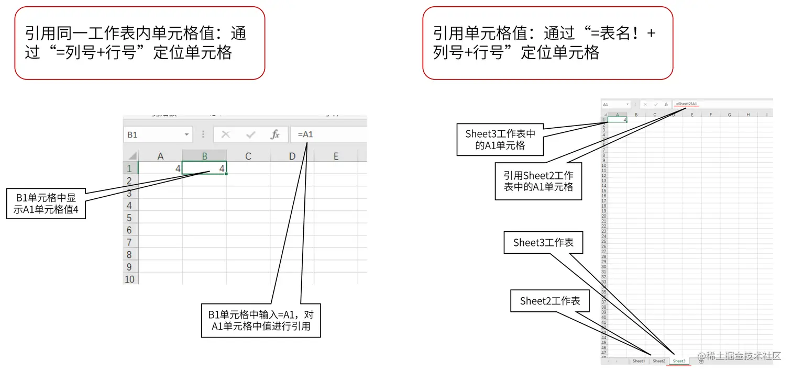Screen dimensions: 792x372
Task: Click the right sheet-navigation arrow near the tabs
Action: 617,360
